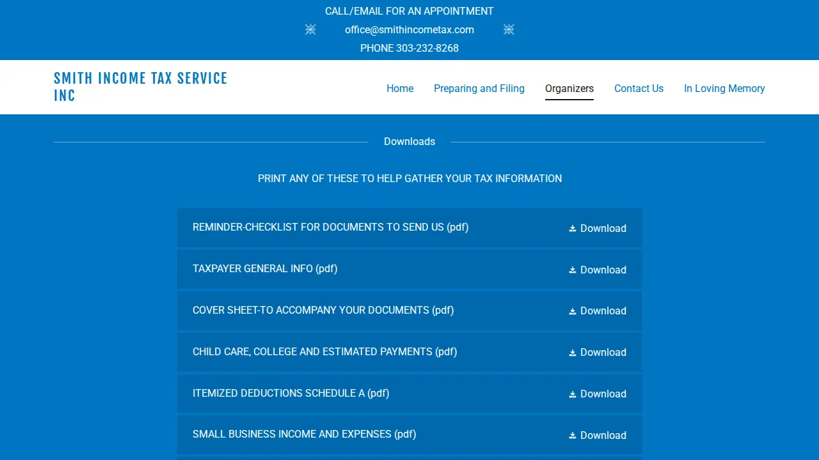Click download icon for Itemized Deductions Schedule A
This screenshot has height=460, width=819.
tap(573, 394)
